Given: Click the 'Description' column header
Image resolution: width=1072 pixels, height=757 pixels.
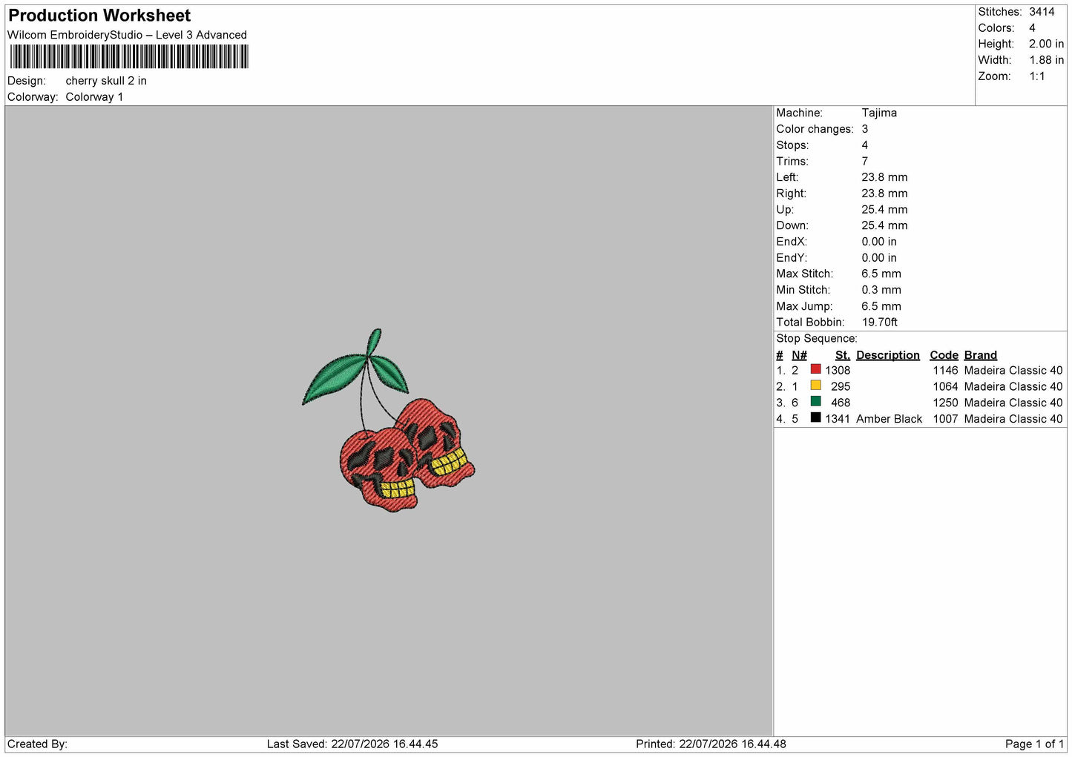Looking at the screenshot, I should point(887,355).
